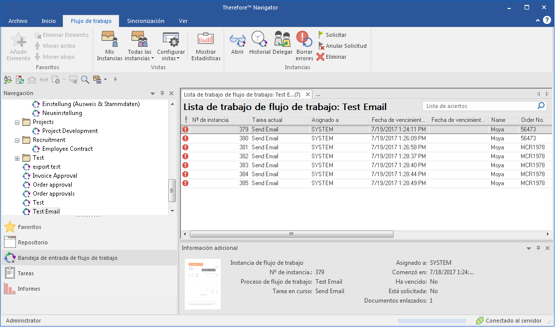
Task: Click error icon for instance 382
Action: [185, 156]
